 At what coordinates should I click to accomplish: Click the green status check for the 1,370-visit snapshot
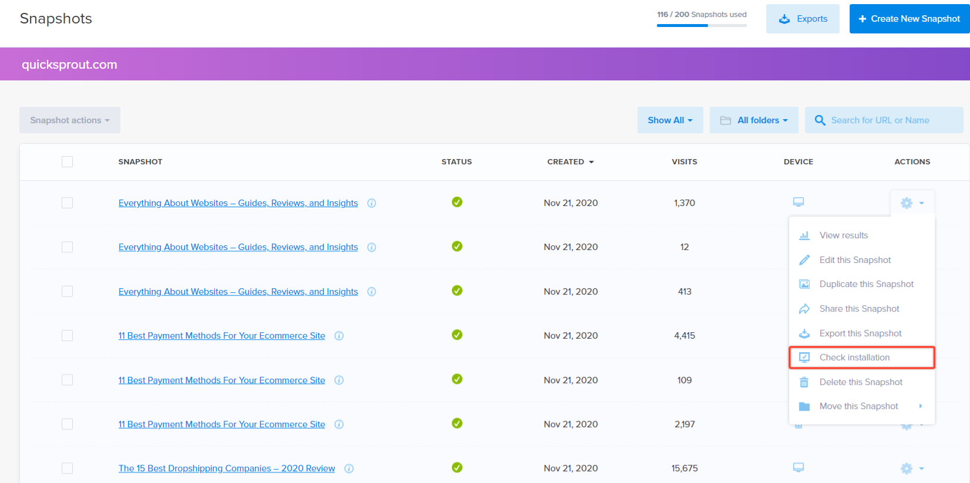point(457,202)
